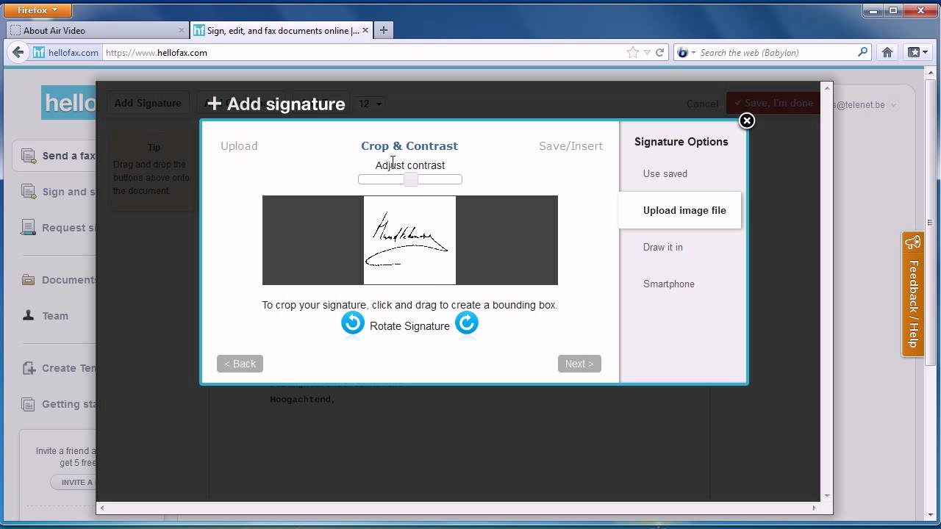
Task: Click the Getting started sidebar icon
Action: point(29,404)
